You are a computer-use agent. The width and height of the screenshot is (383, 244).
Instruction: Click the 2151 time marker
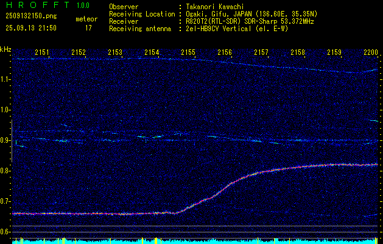[43, 52]
